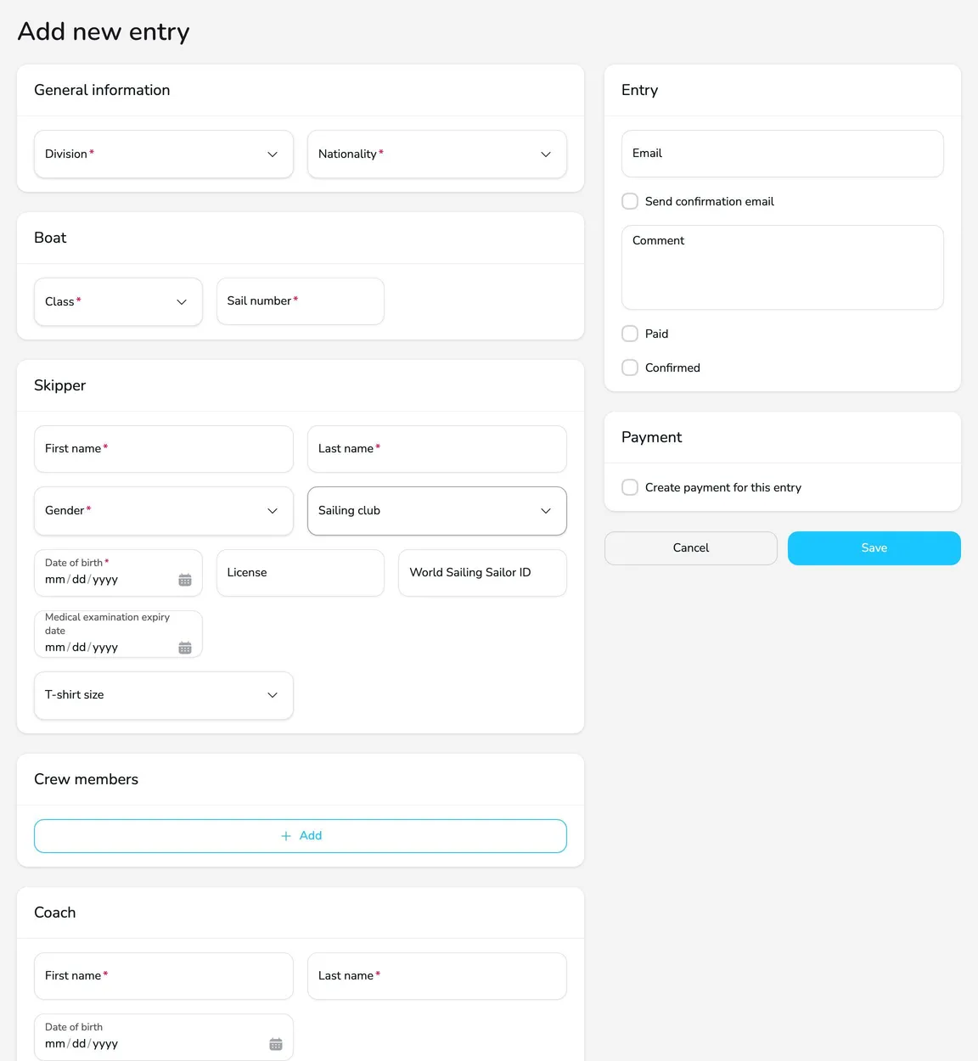The image size is (978, 1061).
Task: Click the Skipper Last name field
Action: 437,449
